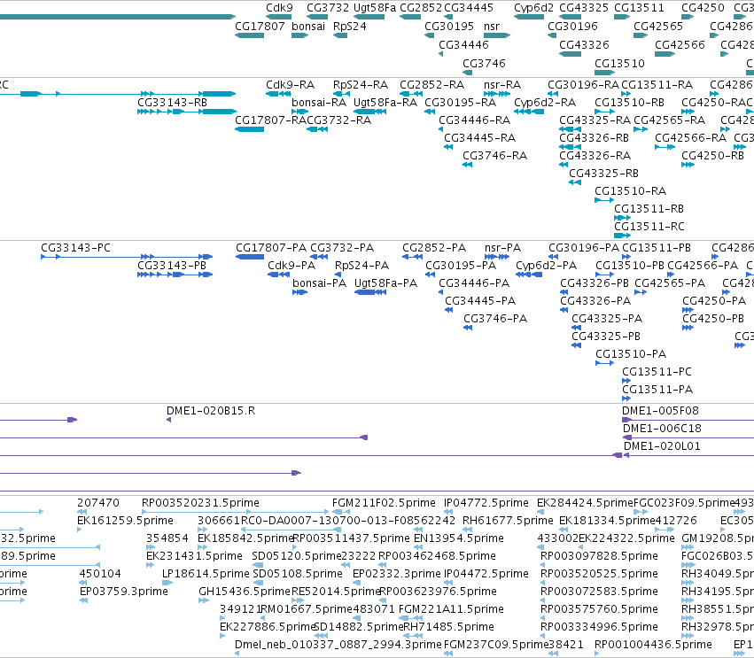Click transcript CG17807-RA

[270, 120]
